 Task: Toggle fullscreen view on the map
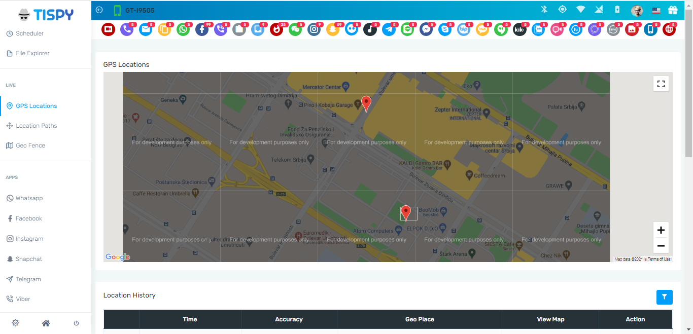point(661,84)
